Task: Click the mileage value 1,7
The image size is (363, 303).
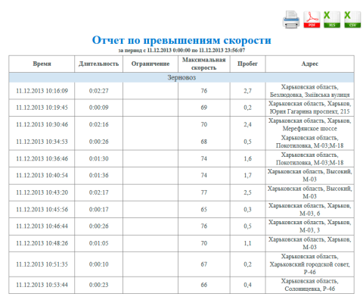Action: [247, 175]
